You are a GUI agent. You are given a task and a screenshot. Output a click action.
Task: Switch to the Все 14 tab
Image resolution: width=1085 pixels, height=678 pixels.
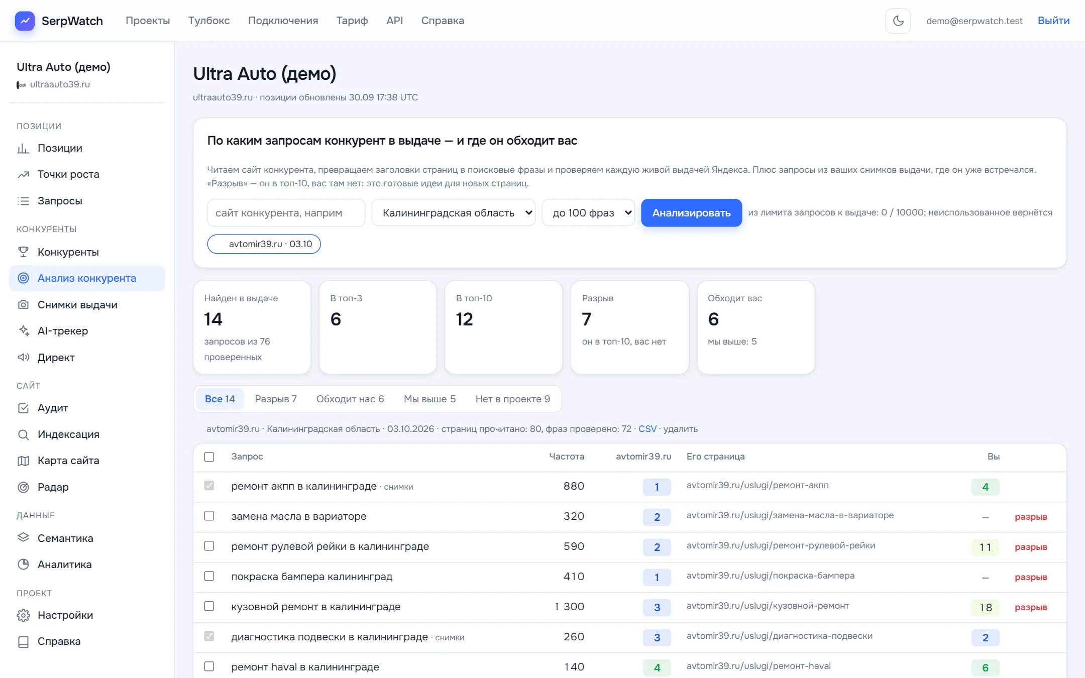(220, 399)
